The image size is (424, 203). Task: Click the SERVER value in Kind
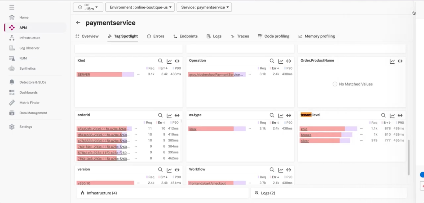coord(84,75)
